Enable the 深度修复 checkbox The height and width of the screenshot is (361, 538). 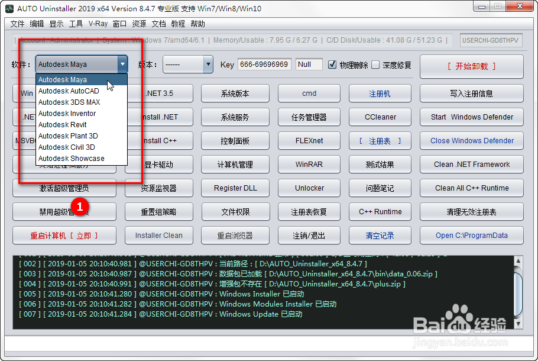pyautogui.click(x=375, y=65)
